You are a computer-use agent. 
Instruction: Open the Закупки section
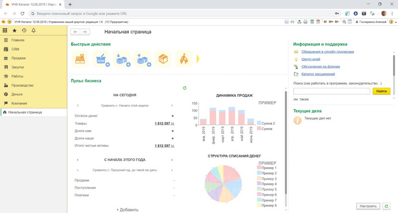pos(33,67)
